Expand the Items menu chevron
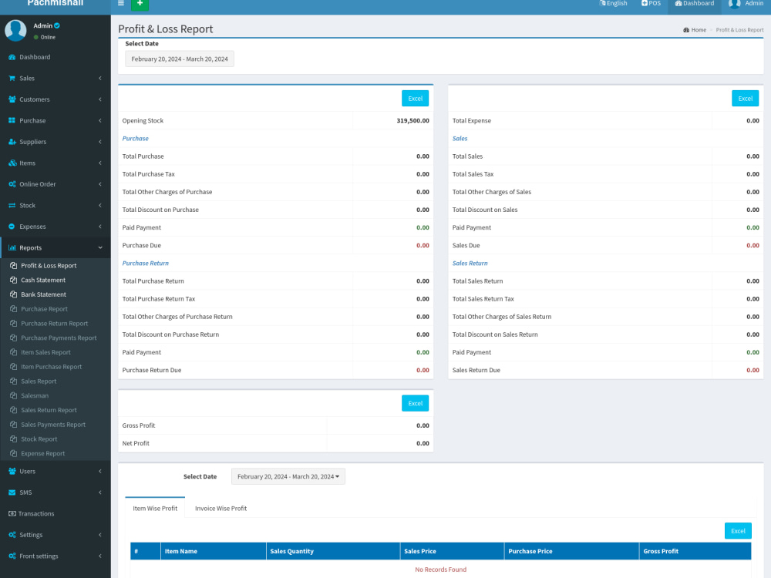 click(x=100, y=163)
